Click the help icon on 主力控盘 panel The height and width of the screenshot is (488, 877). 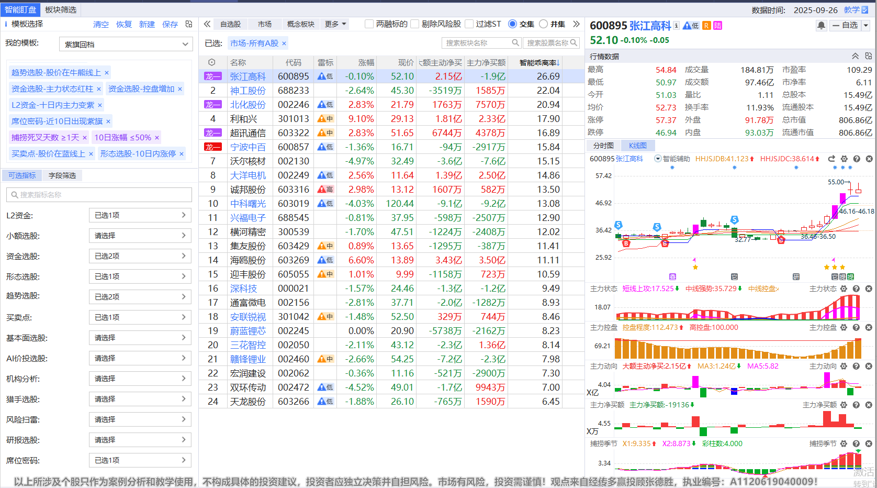pyautogui.click(x=856, y=327)
